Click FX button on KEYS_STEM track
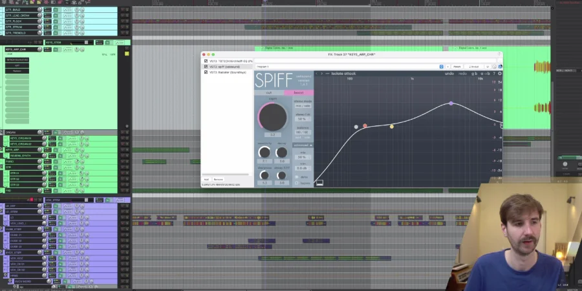 tap(107, 42)
